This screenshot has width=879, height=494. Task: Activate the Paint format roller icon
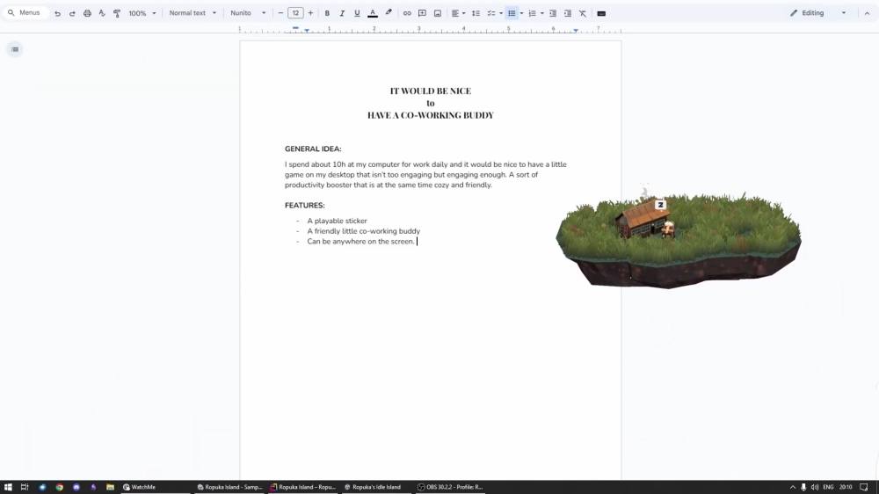[x=117, y=13]
